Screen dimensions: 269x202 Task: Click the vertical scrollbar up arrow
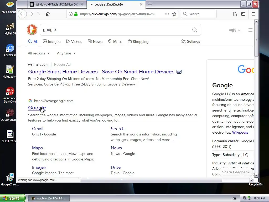(x=256, y=22)
